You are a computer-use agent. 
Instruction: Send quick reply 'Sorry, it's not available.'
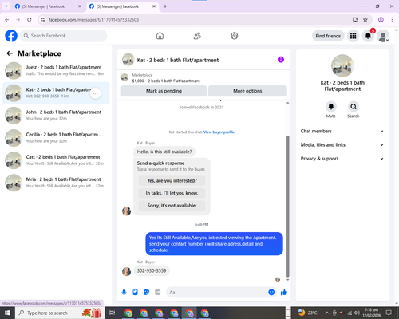point(172,206)
